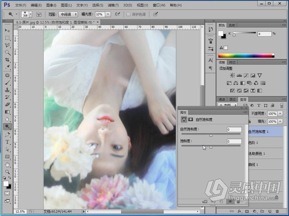Select the Crop tool
Viewport: 289px width, 216px height.
[x=7, y=60]
